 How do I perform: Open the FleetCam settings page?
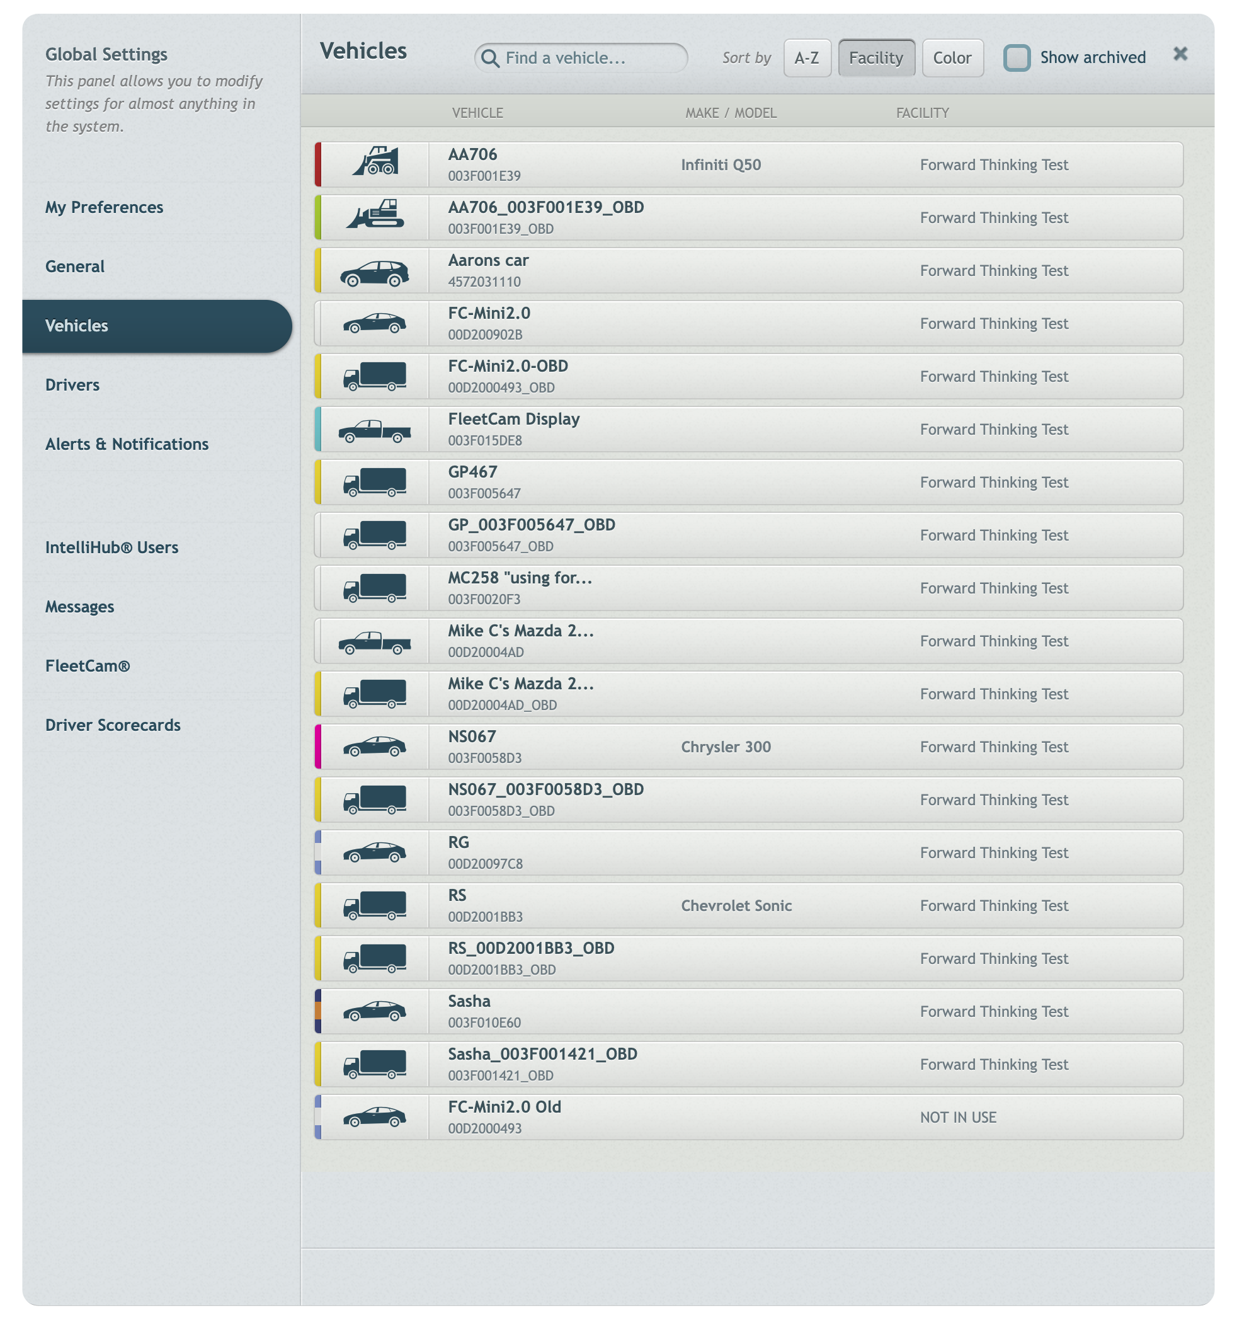click(88, 666)
